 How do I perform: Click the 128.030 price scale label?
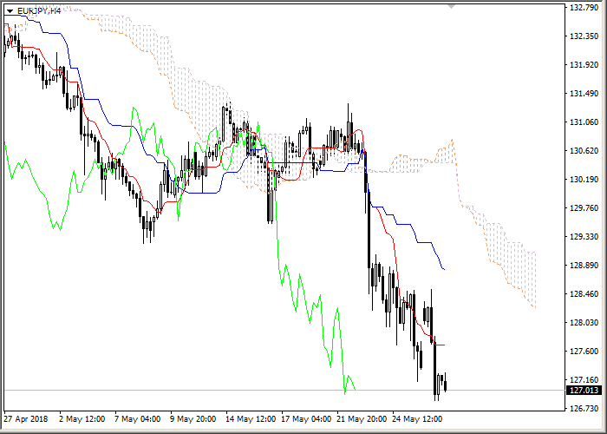pyautogui.click(x=584, y=323)
